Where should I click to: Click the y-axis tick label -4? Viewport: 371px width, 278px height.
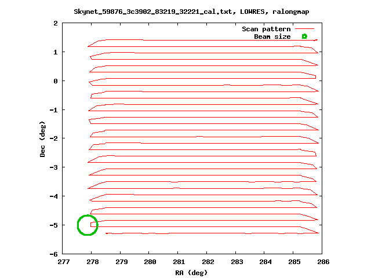(54, 196)
